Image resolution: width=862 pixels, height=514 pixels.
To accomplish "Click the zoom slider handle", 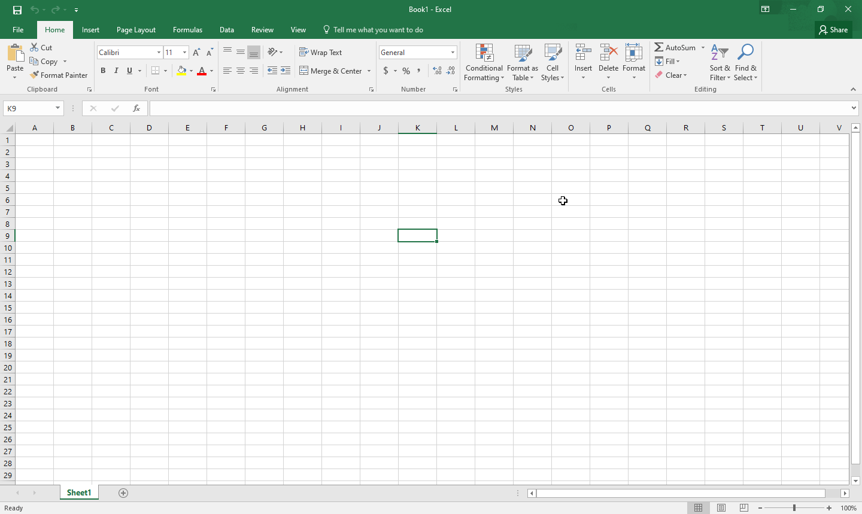I will coord(794,507).
